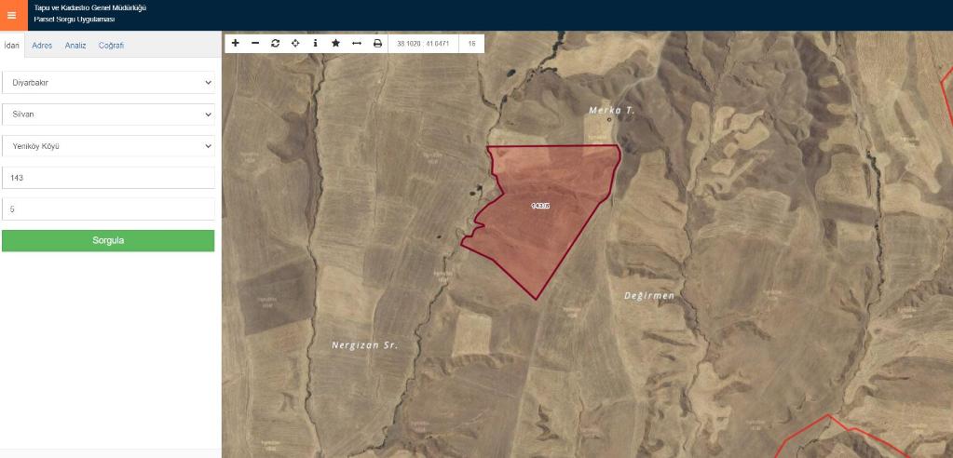Expand the Diyarbakır province dropdown
This screenshot has width=953, height=458.
pos(108,82)
